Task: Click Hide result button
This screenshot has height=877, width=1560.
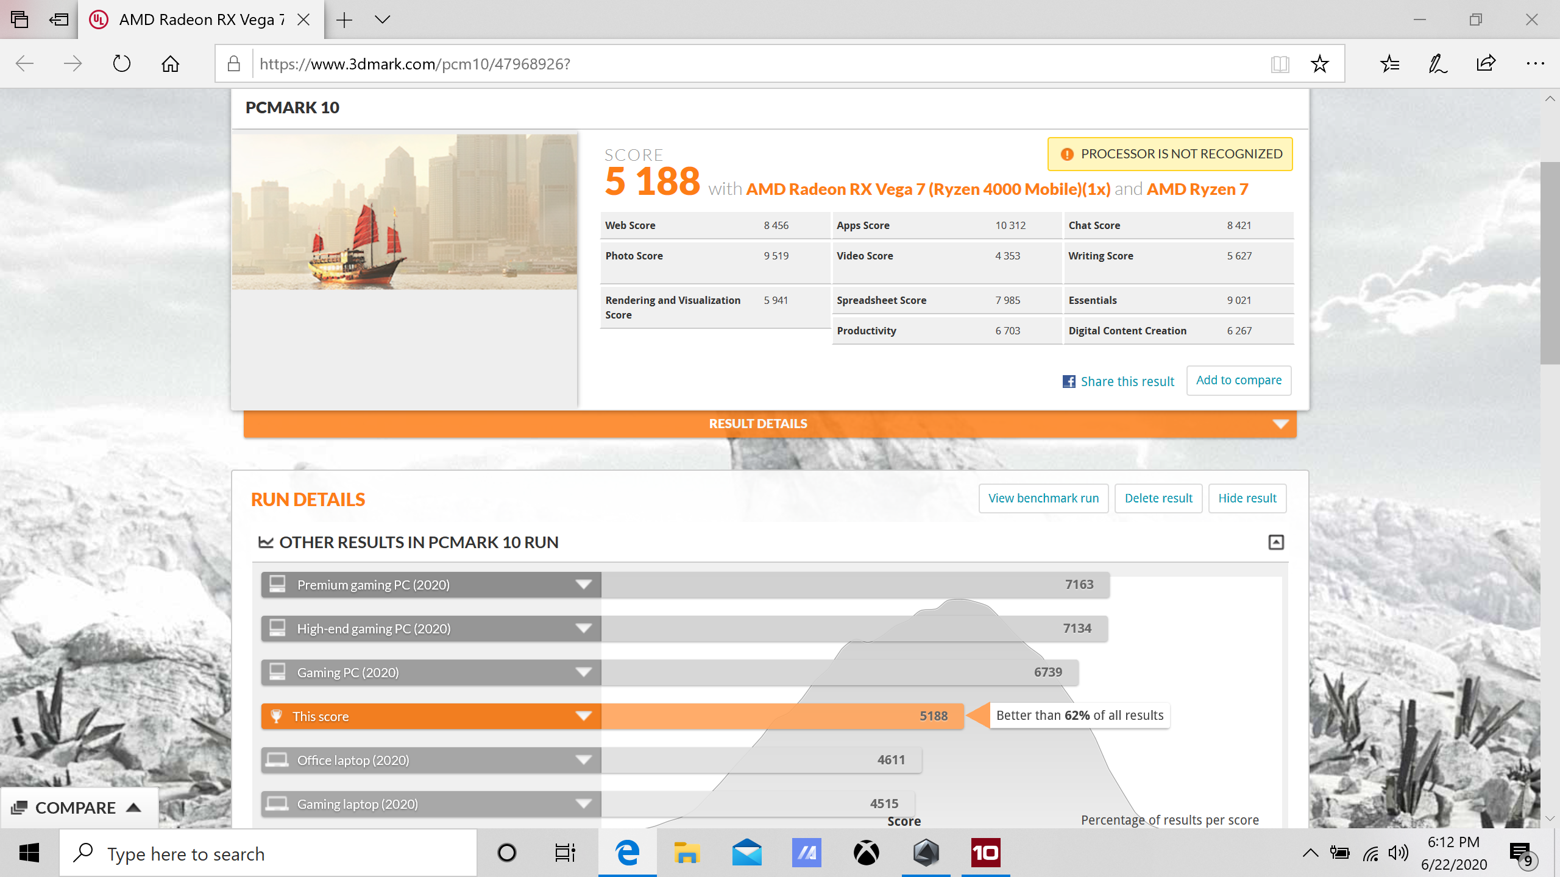Action: click(x=1247, y=498)
